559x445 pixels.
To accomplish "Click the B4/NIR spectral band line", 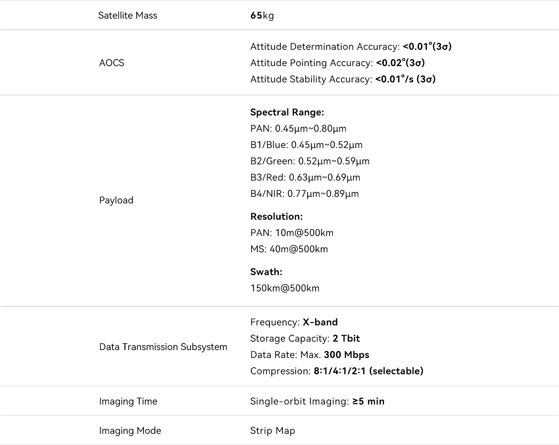I will [304, 194].
